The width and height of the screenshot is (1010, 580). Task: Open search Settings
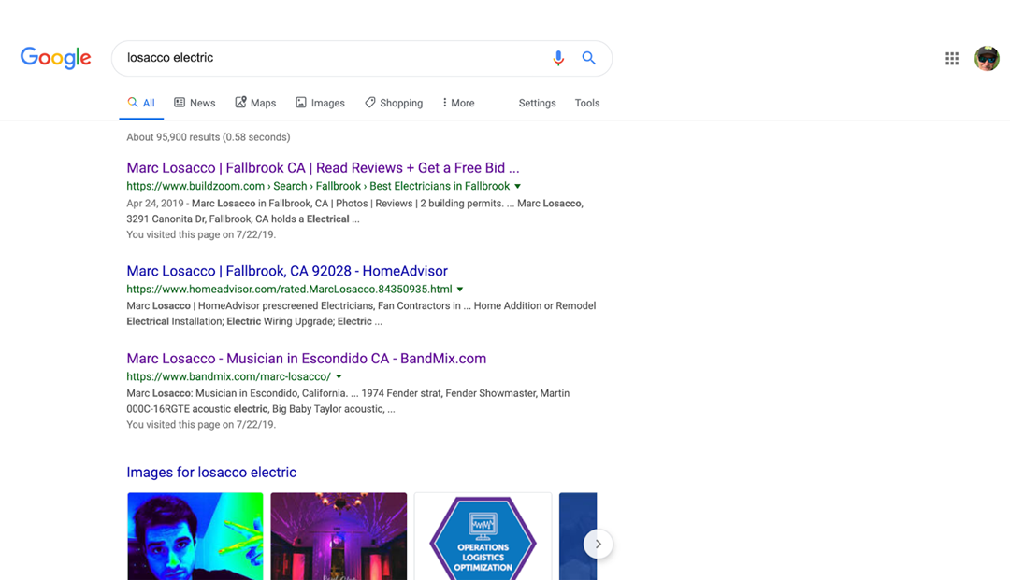tap(537, 103)
